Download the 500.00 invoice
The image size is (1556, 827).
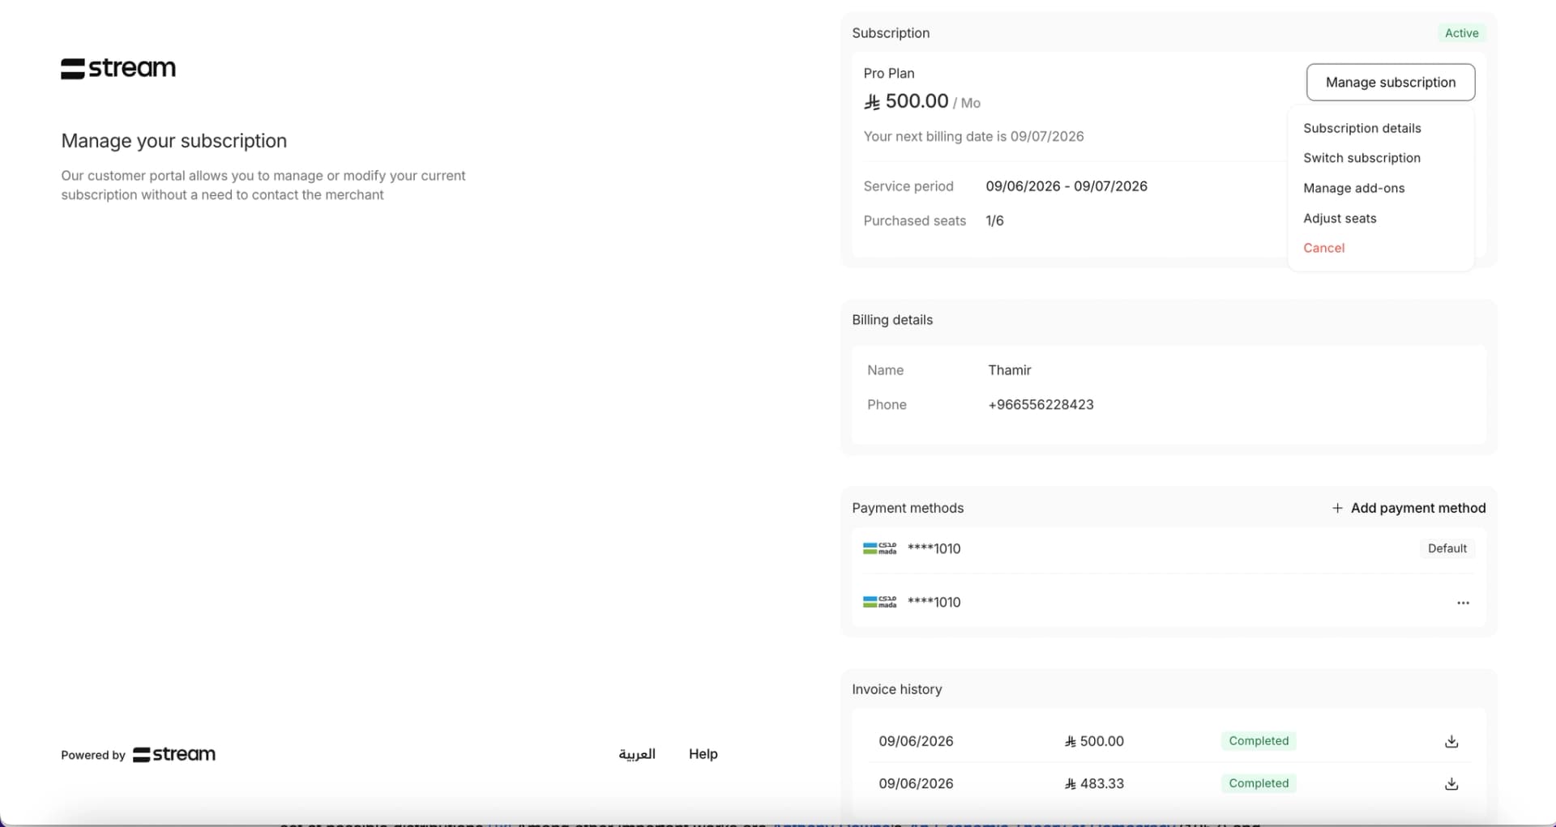[1451, 741]
